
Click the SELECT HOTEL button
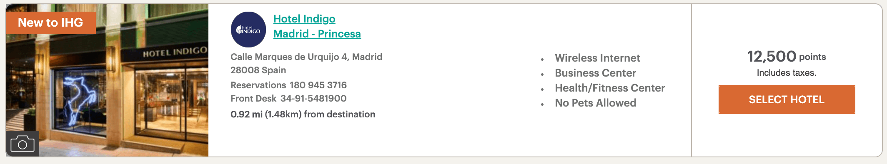(x=787, y=99)
